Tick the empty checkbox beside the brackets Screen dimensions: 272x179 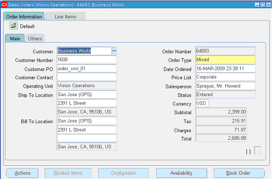(x=257, y=151)
